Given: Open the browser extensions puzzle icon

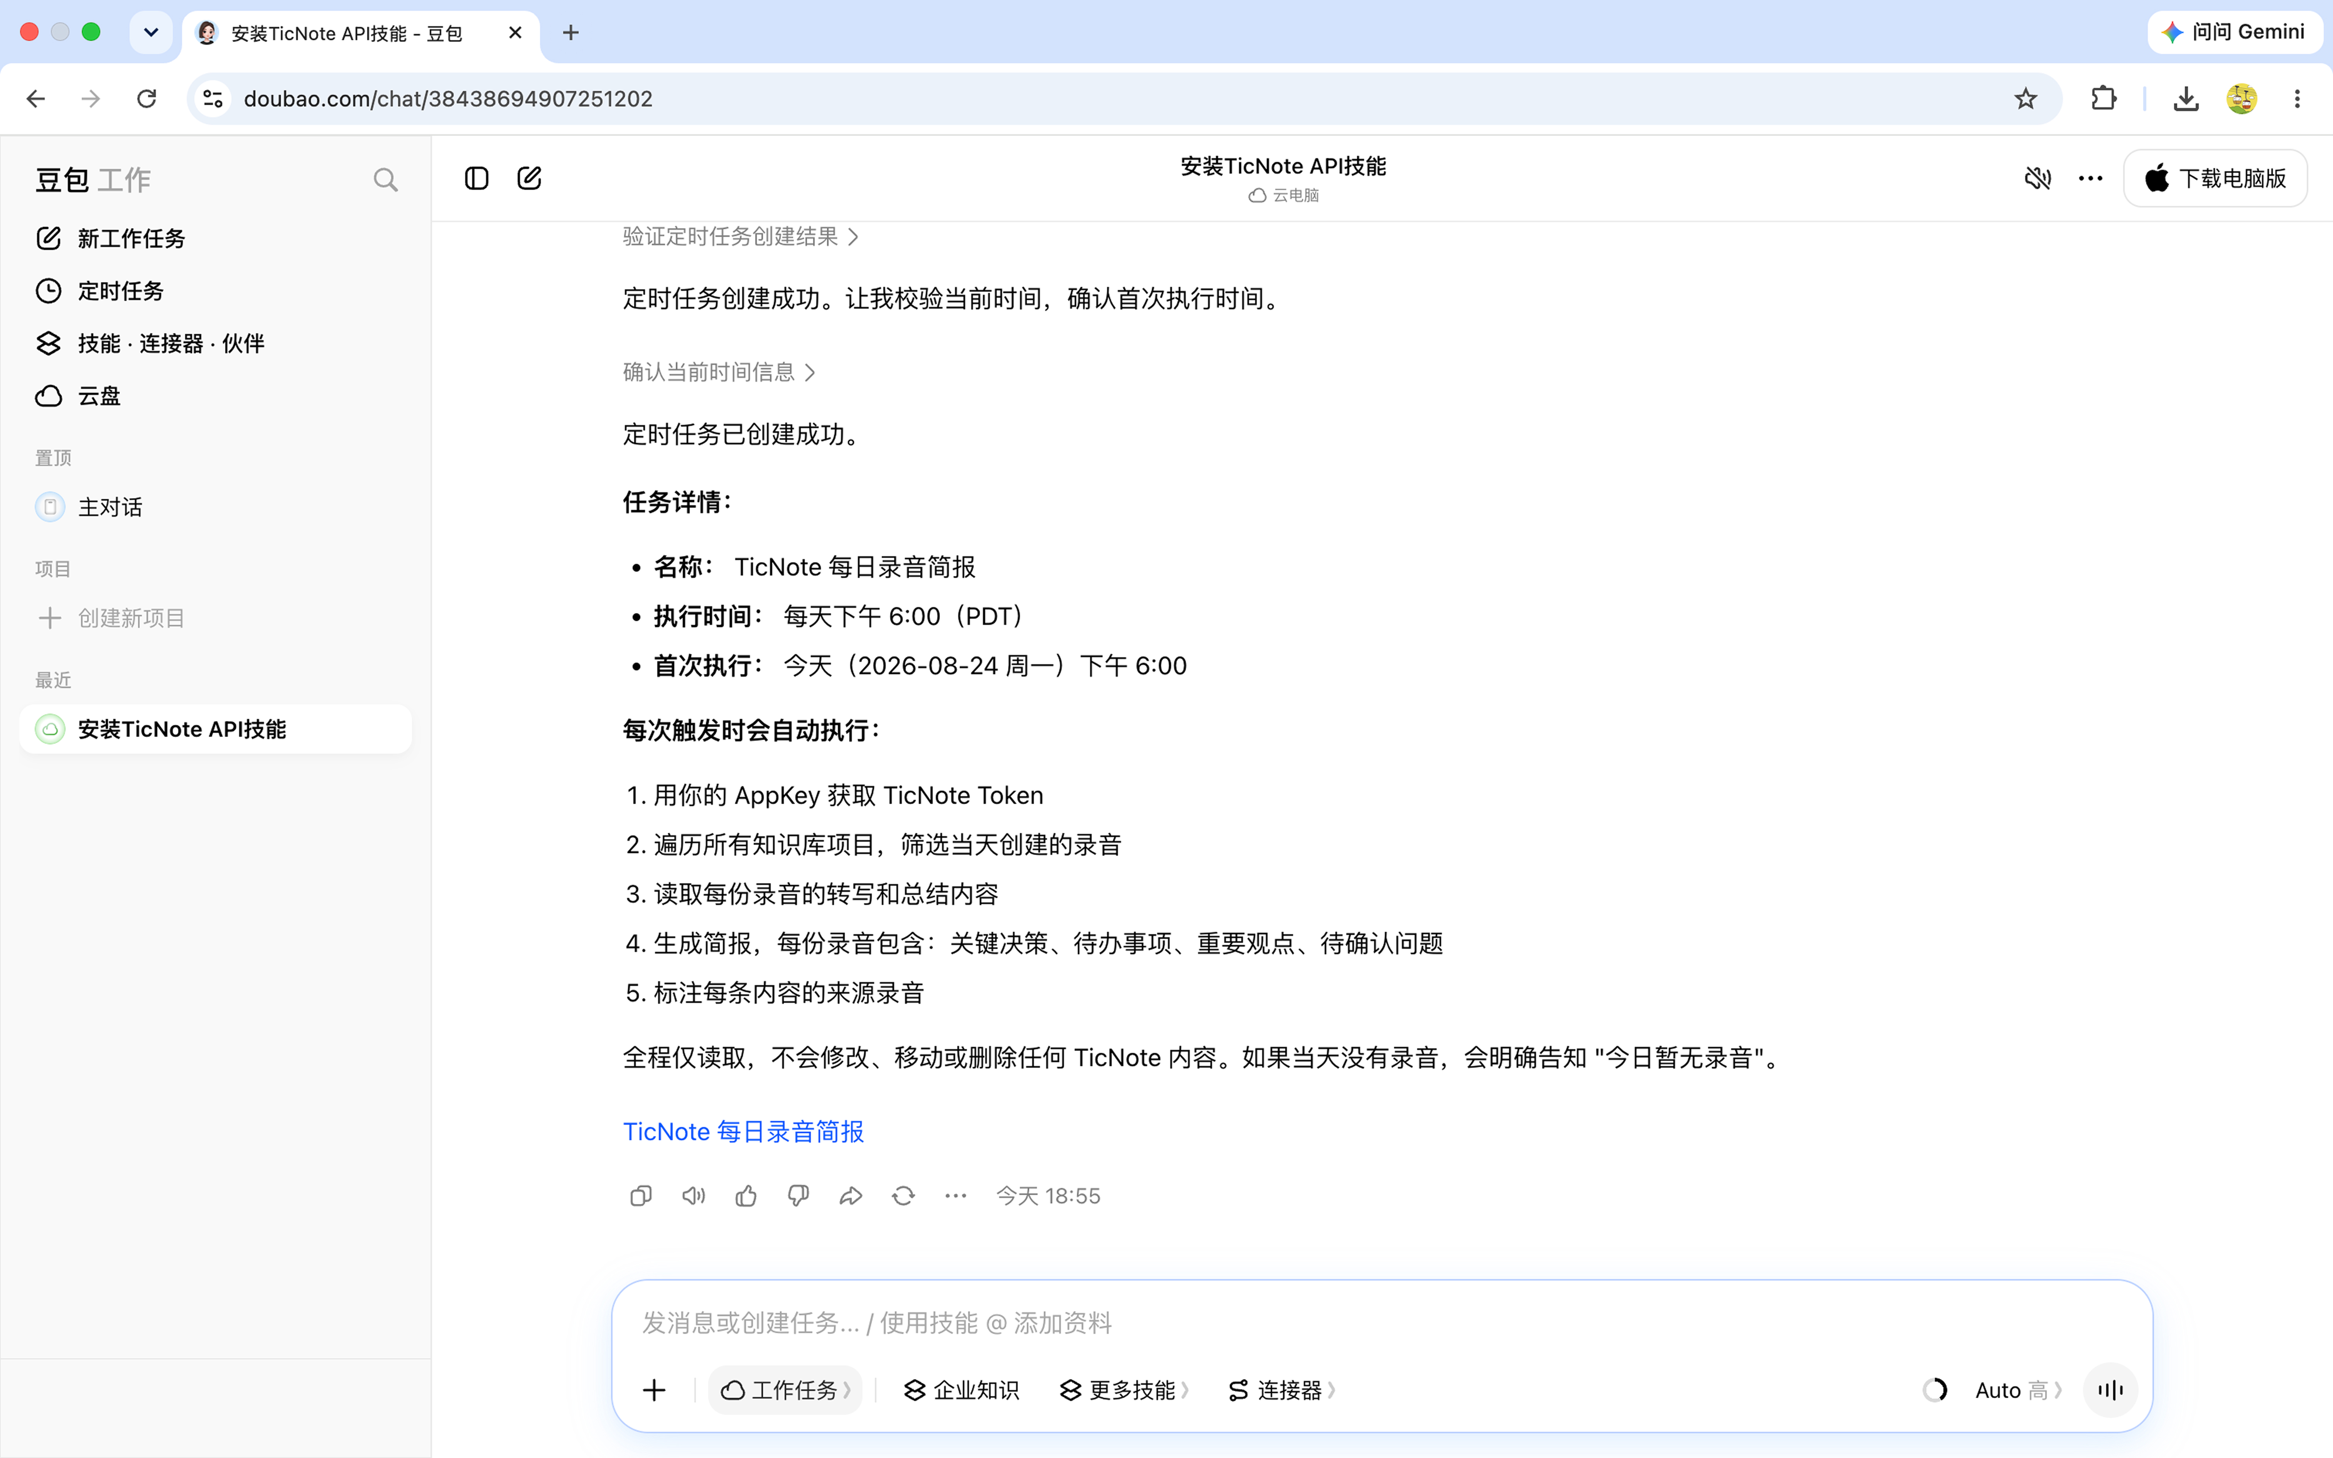Looking at the screenshot, I should click(2103, 98).
